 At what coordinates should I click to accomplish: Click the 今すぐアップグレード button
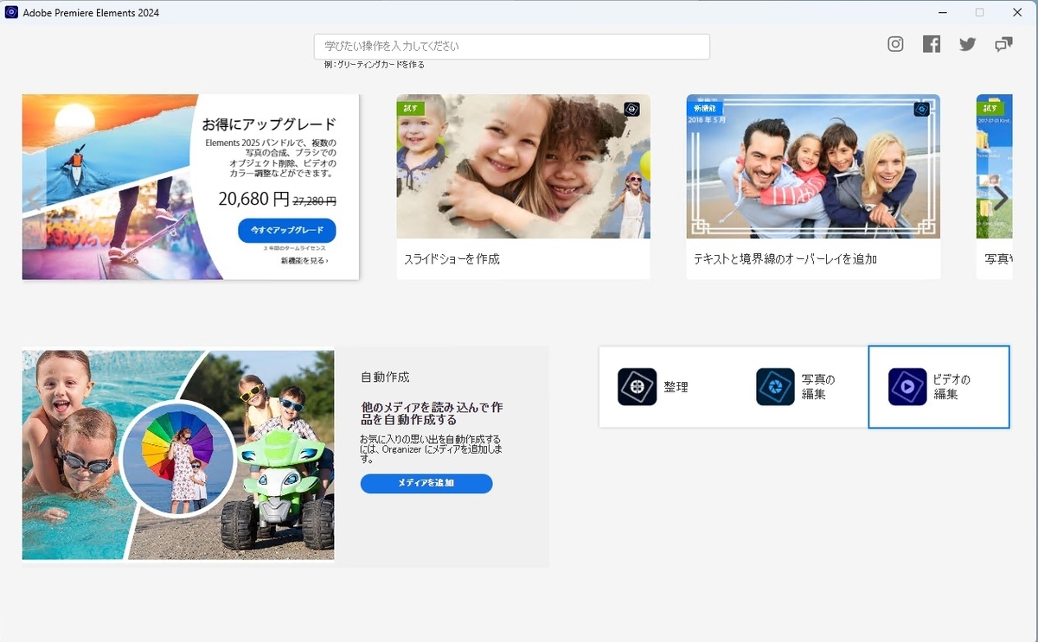(287, 231)
